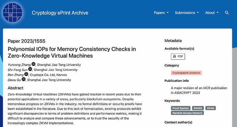This screenshot has height=127, width=237.
Task: Open Ren Zhang's ORCID icon
Action: tap(26, 74)
